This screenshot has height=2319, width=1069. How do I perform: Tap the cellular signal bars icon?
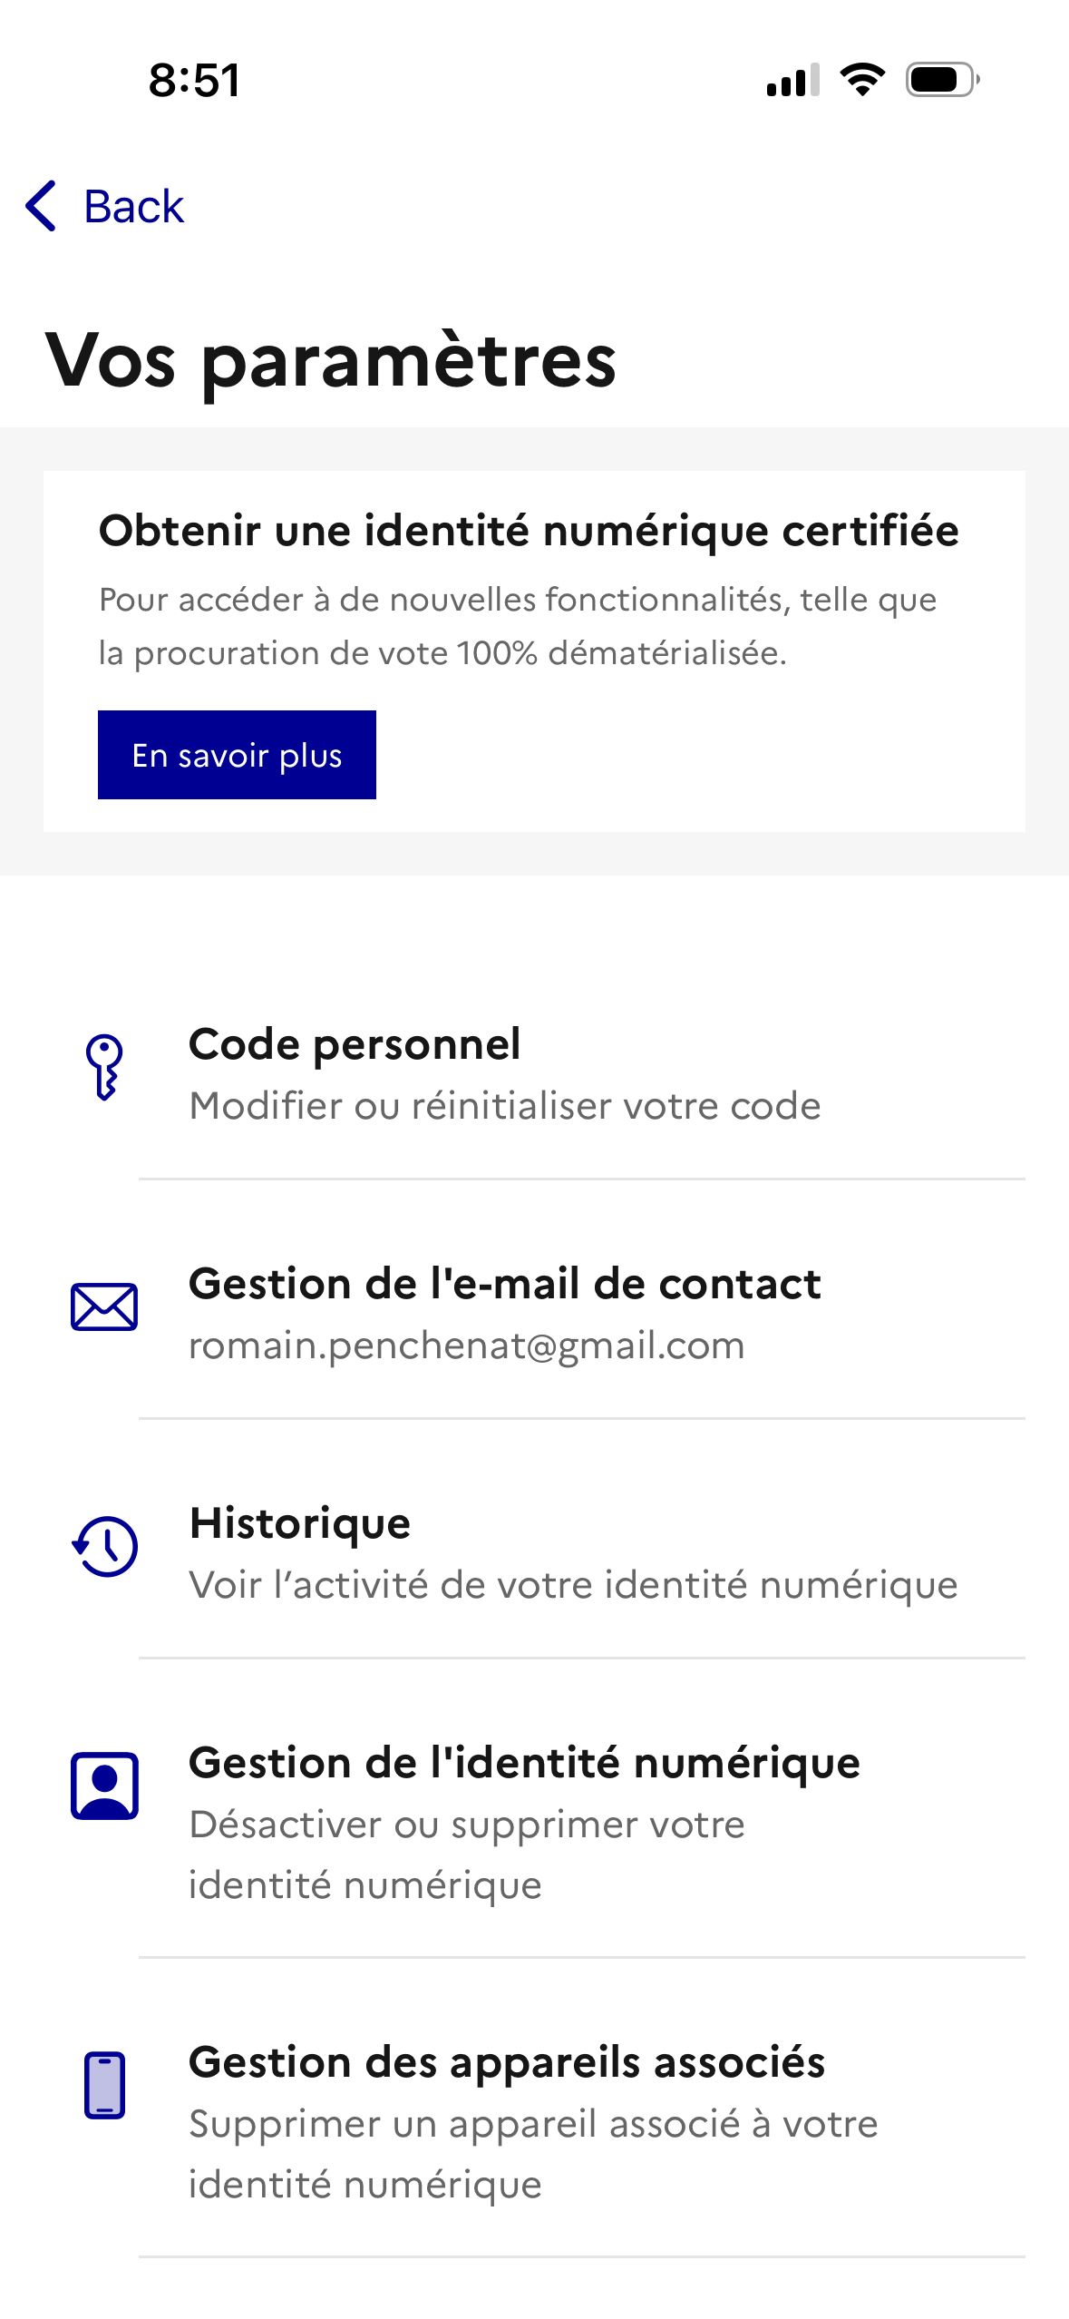tap(792, 80)
